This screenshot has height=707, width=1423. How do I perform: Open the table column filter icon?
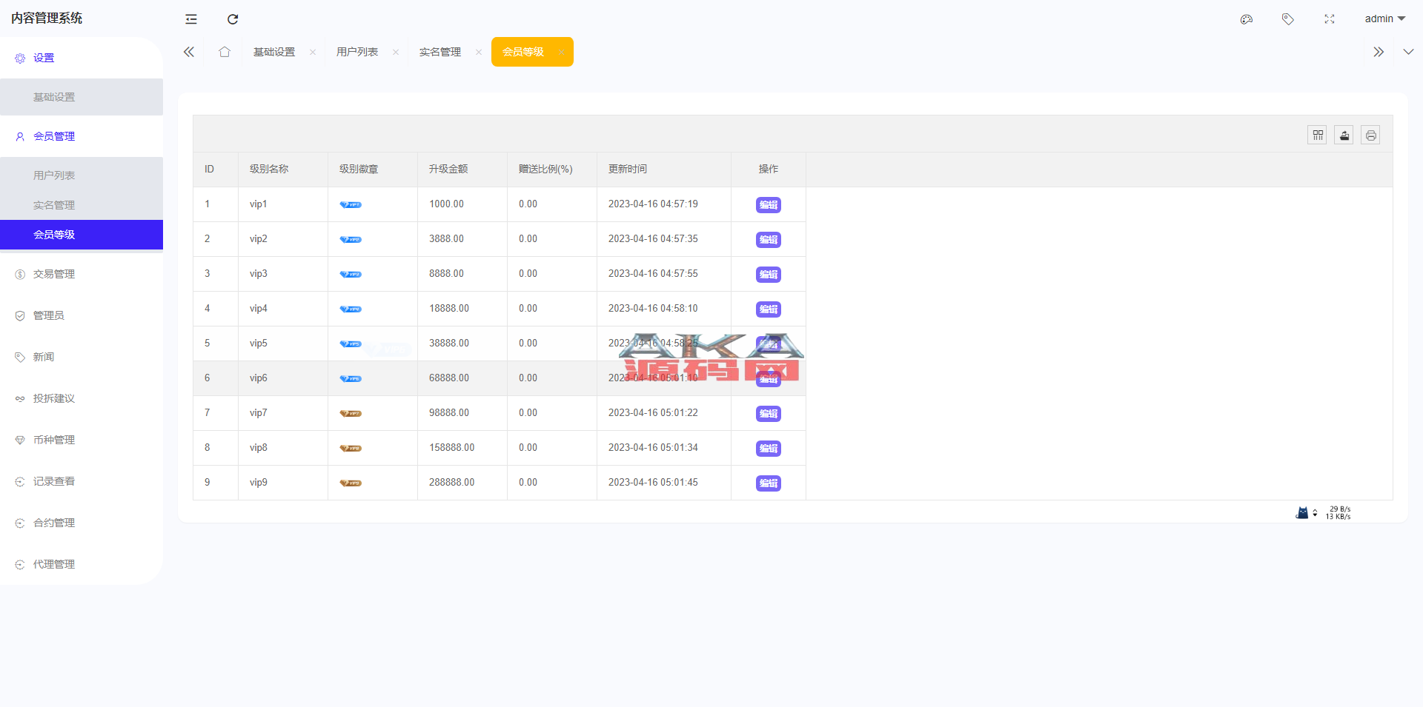pyautogui.click(x=1317, y=135)
